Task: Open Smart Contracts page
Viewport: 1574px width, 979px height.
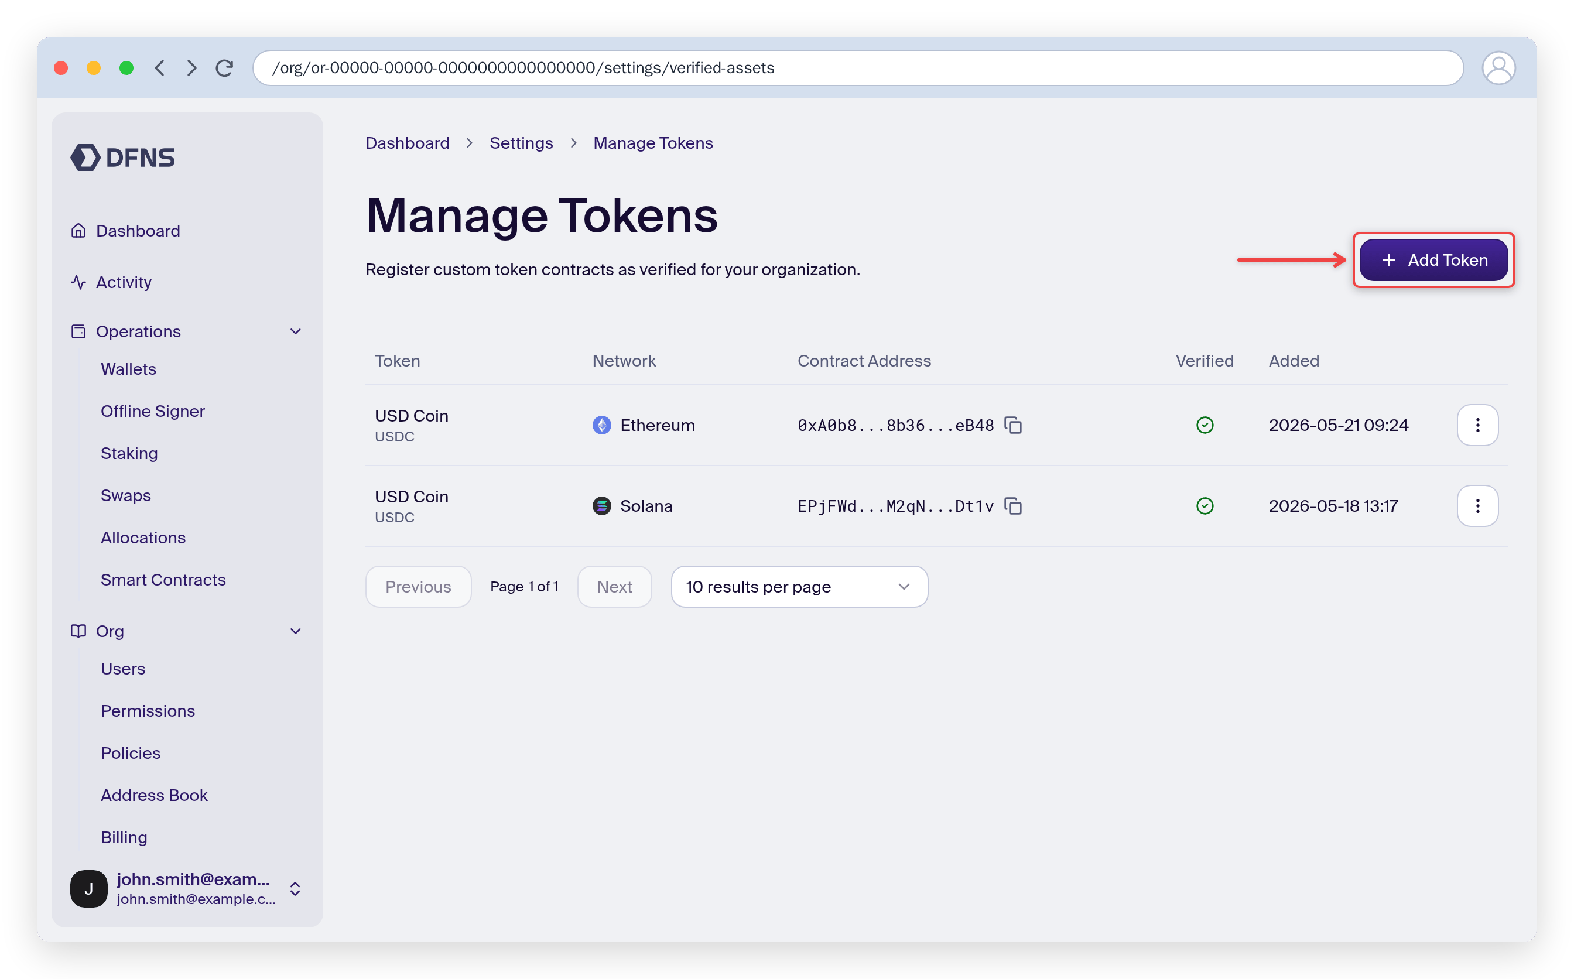Action: coord(163,580)
